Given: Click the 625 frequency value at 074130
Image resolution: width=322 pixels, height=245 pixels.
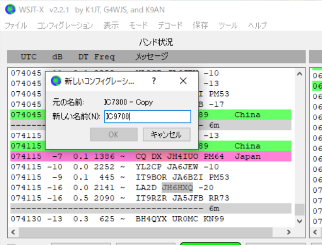Looking at the screenshot, I should (x=107, y=219).
